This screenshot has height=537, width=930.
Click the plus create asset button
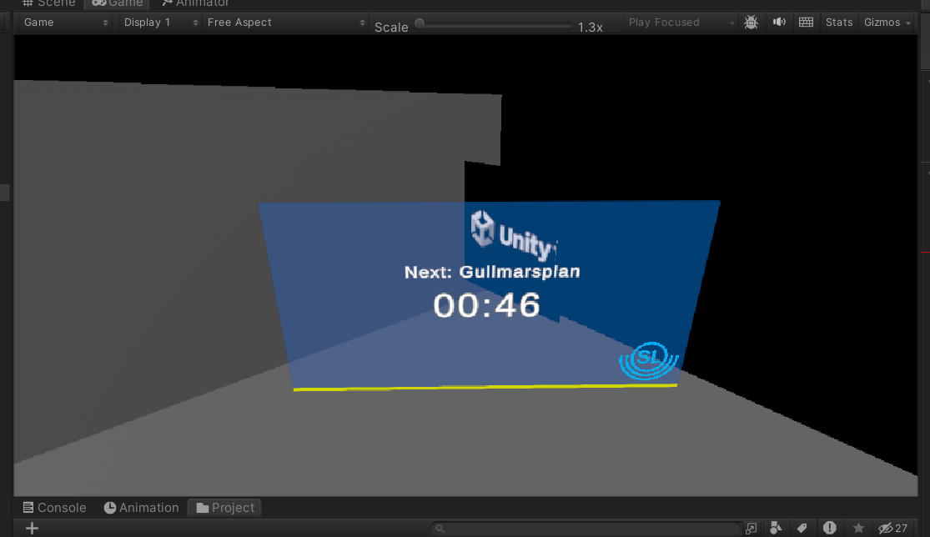[32, 528]
